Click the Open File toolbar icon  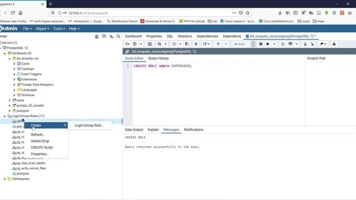127,44
